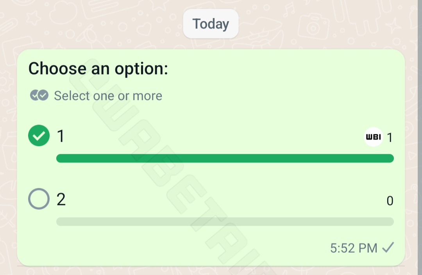
Task: Click empty bubble space right of poll title
Action: click(x=285, y=69)
